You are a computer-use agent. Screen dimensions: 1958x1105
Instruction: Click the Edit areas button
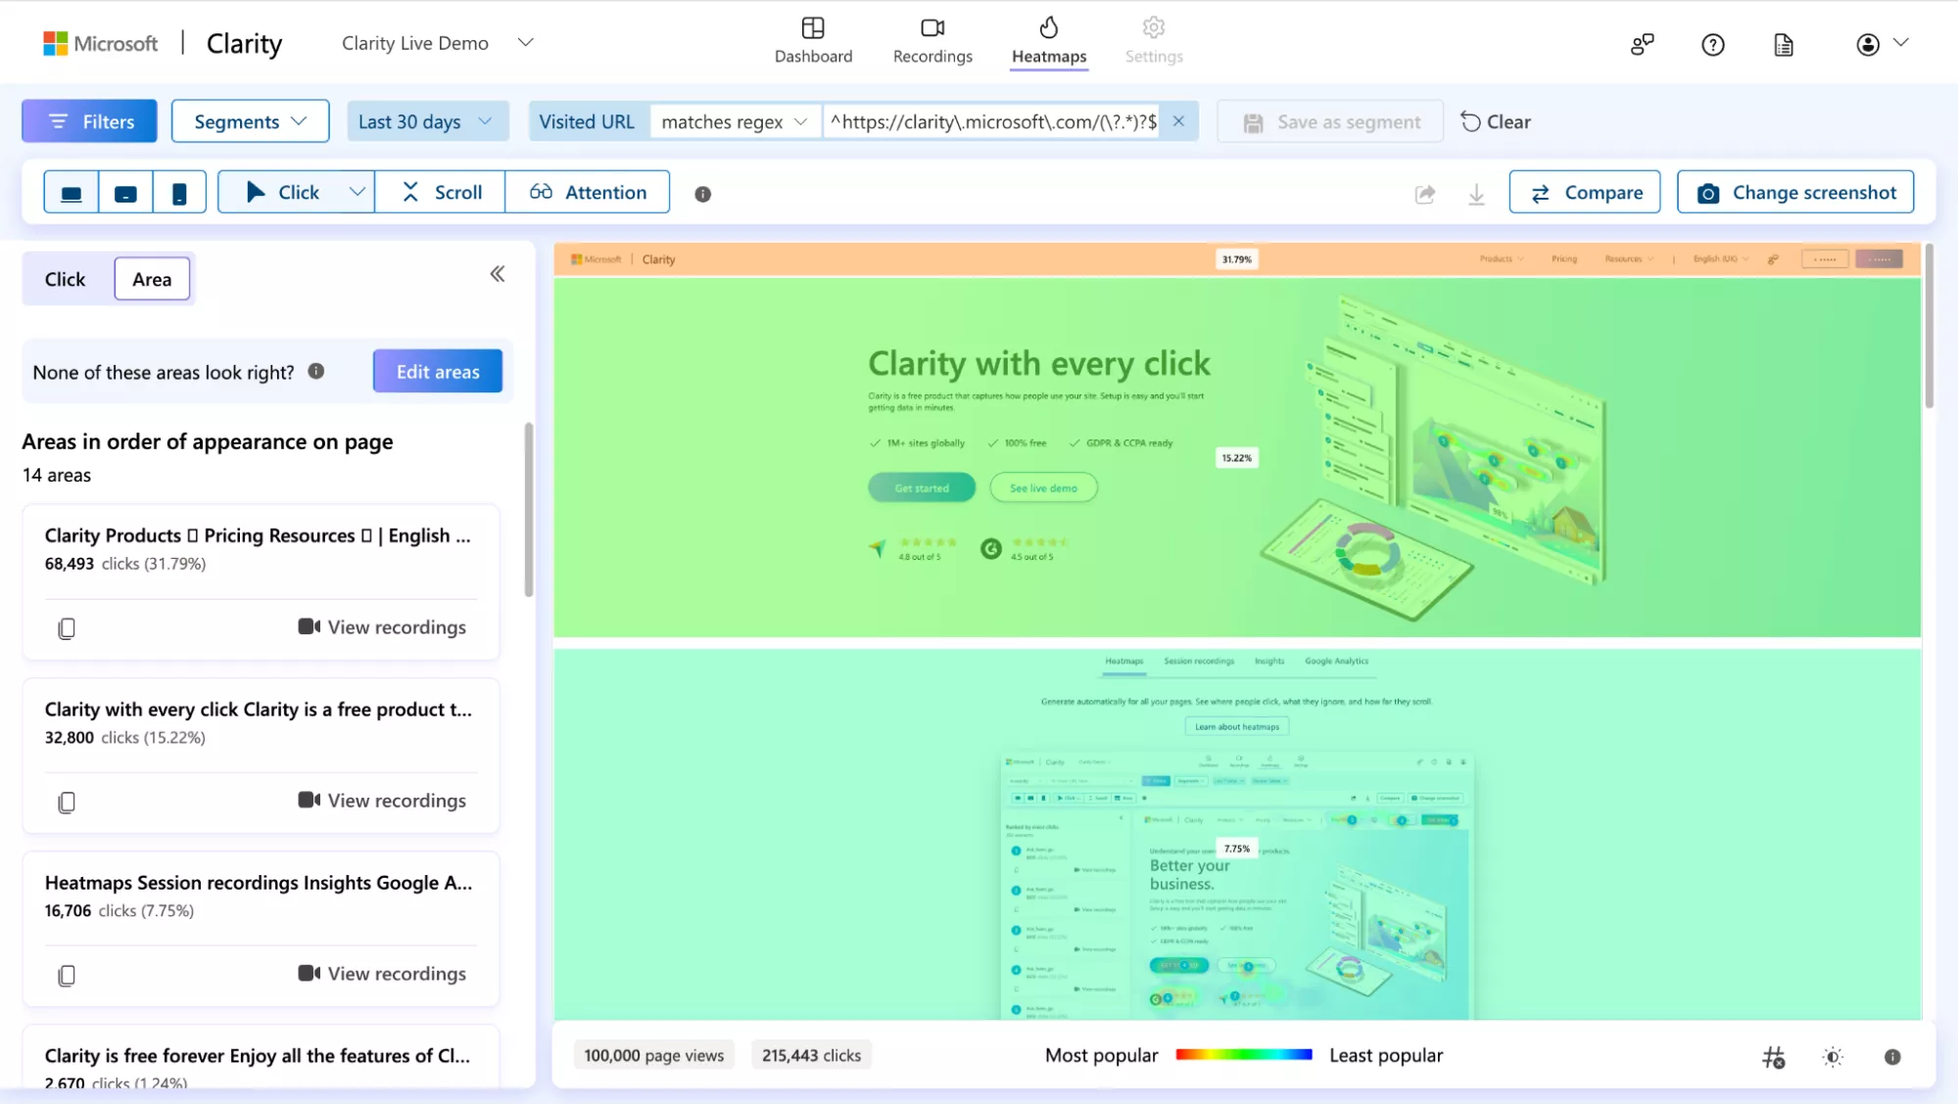pyautogui.click(x=438, y=372)
